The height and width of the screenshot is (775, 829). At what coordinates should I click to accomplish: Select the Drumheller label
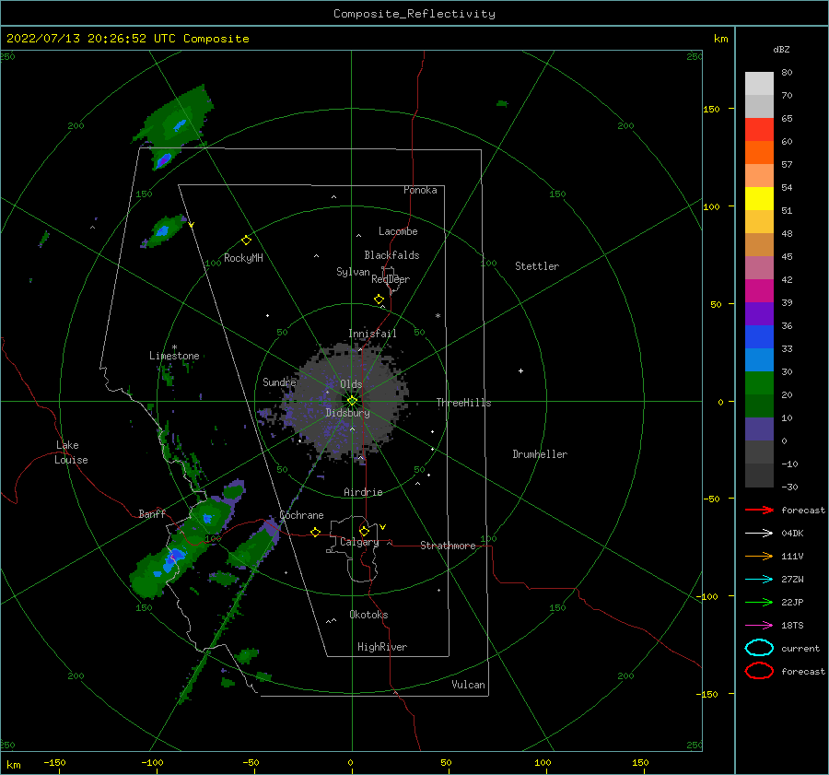pyautogui.click(x=540, y=454)
